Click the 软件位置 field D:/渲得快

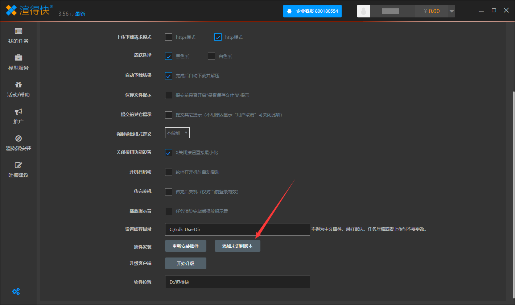[x=238, y=282]
